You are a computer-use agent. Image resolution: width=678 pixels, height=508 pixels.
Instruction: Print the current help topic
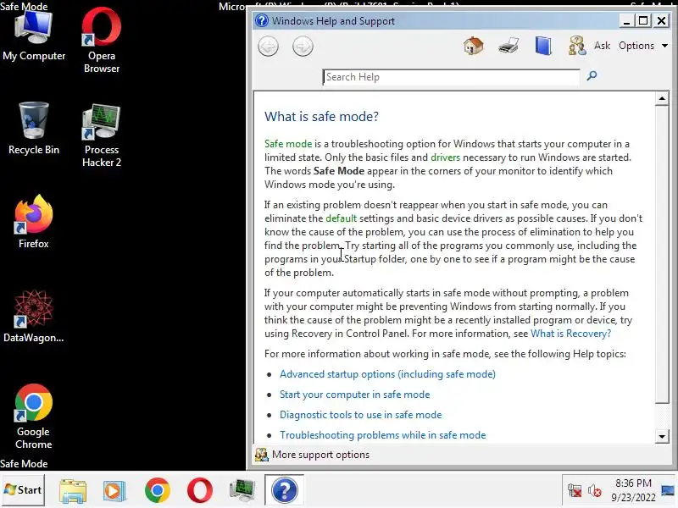(x=508, y=46)
